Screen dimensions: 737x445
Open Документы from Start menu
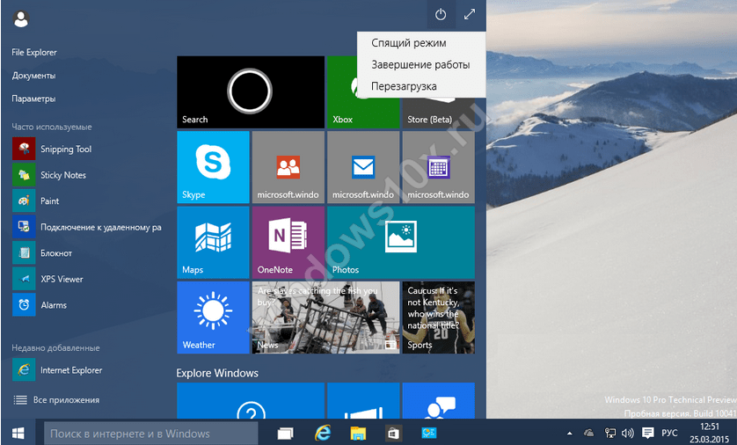click(33, 76)
